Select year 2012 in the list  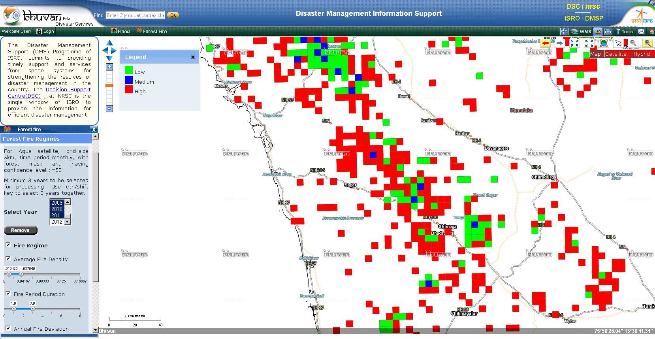pyautogui.click(x=57, y=222)
